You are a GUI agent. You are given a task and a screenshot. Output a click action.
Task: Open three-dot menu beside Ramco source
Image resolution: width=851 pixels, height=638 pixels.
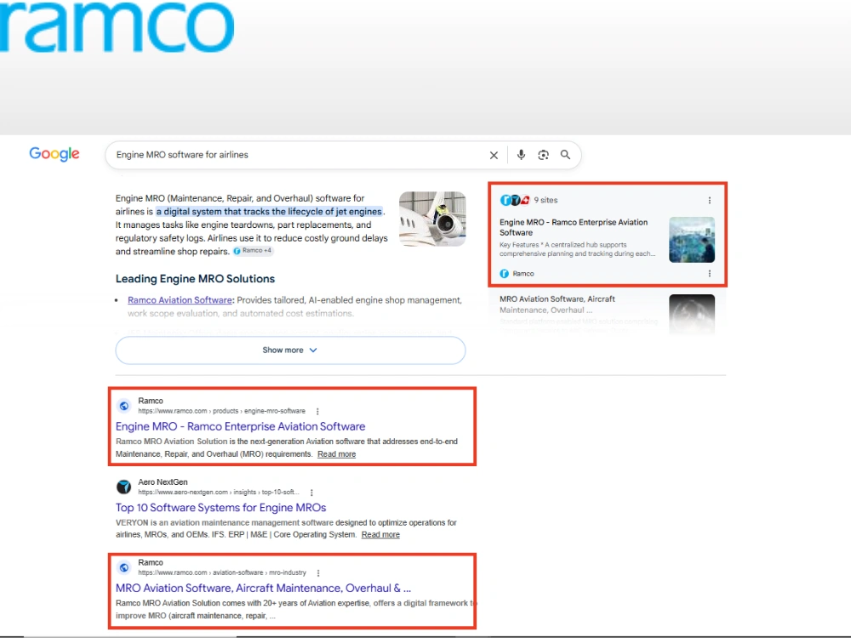point(710,273)
